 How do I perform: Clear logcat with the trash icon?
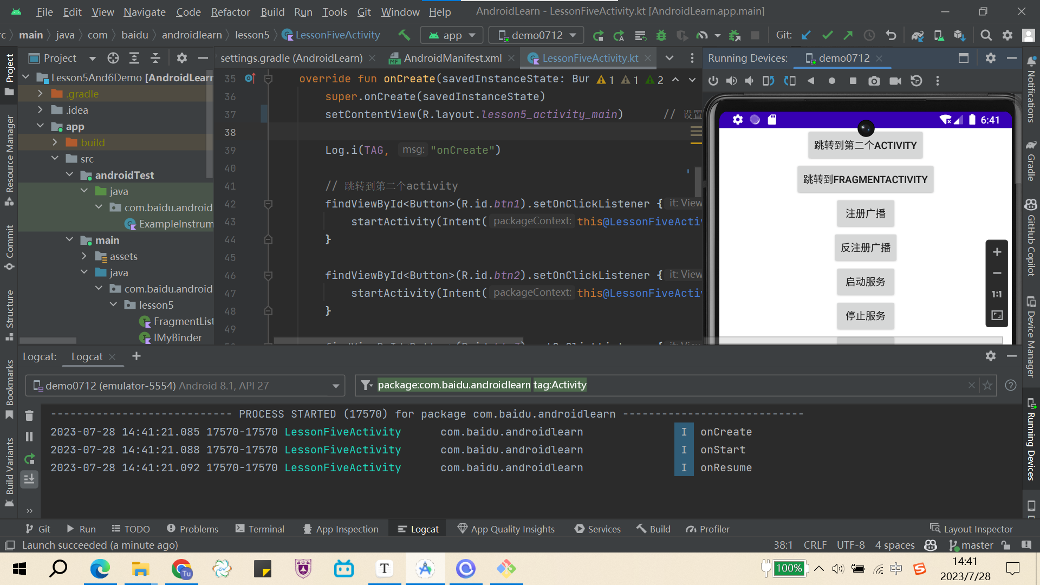29,416
